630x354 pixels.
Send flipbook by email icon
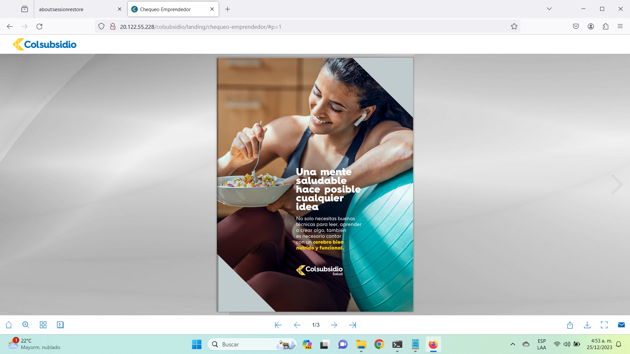pos(621,325)
